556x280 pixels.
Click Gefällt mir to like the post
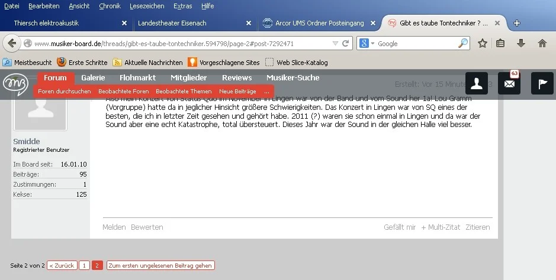(x=400, y=227)
